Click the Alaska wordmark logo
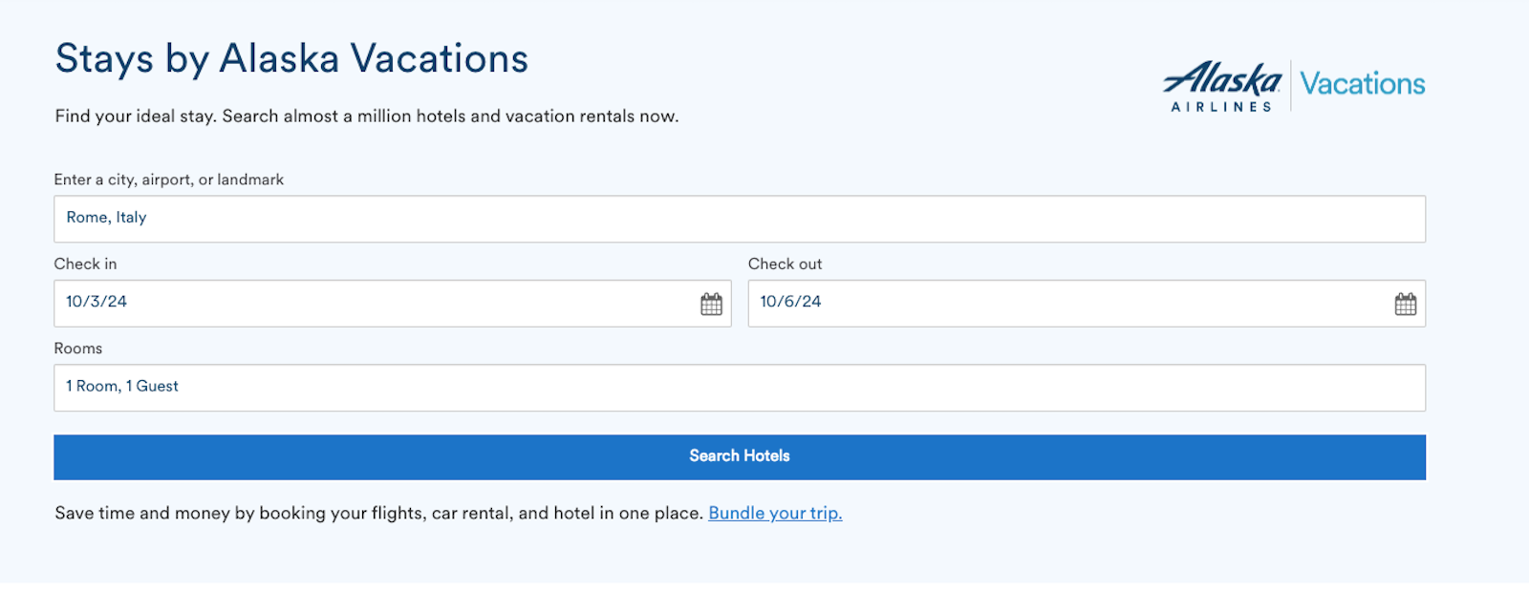 [1222, 78]
